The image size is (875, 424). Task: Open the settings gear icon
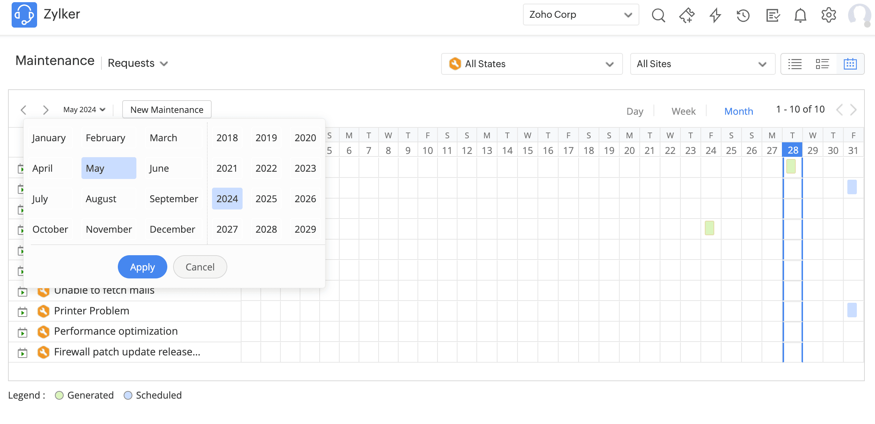(x=828, y=15)
